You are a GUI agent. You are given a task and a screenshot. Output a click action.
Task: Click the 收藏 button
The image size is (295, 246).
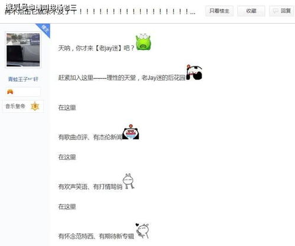tap(251, 11)
